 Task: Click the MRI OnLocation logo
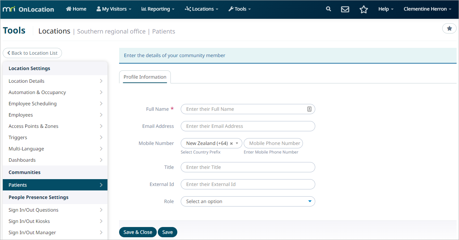click(28, 9)
